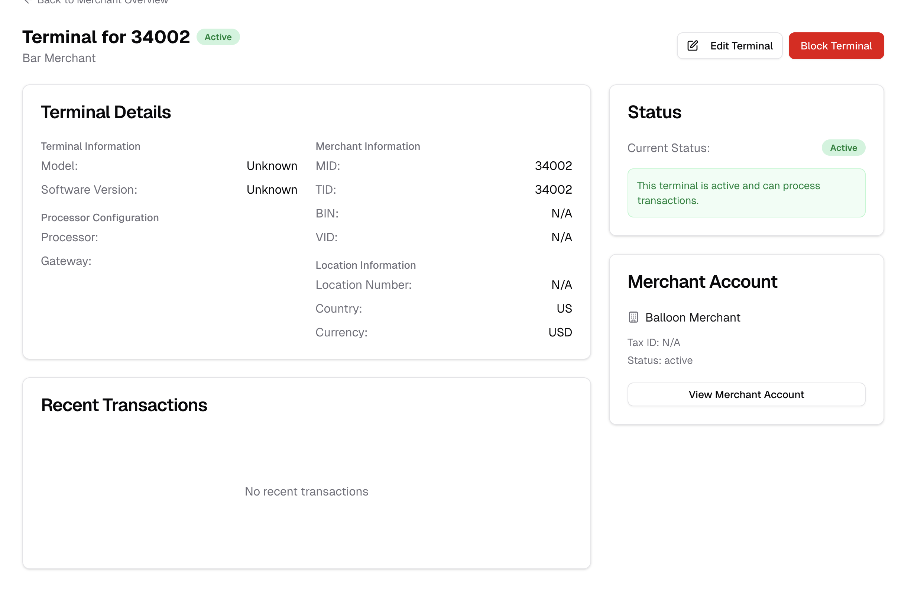Screen dimensions: 911x597
Task: Click the pencil icon on Edit Terminal
Action: 693,46
